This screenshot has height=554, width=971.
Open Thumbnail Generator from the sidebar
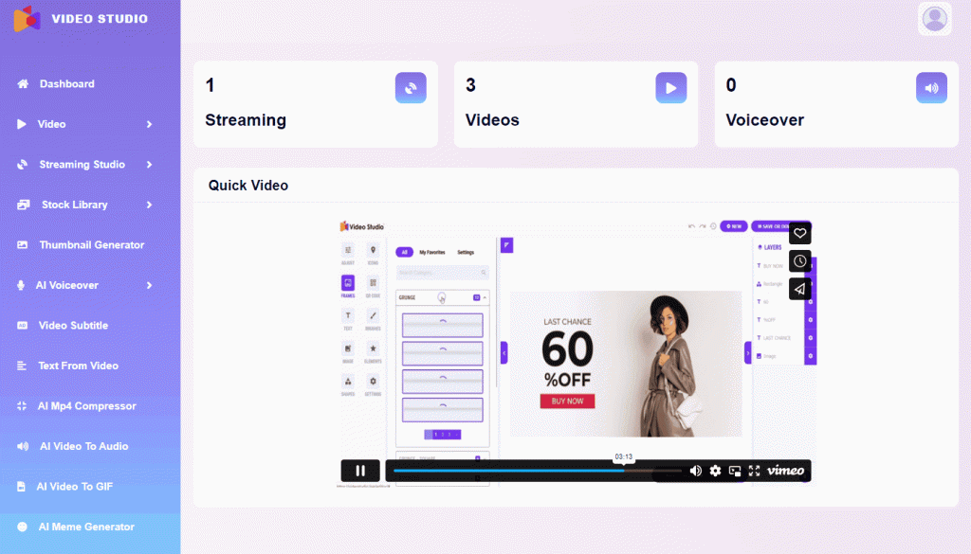point(91,245)
